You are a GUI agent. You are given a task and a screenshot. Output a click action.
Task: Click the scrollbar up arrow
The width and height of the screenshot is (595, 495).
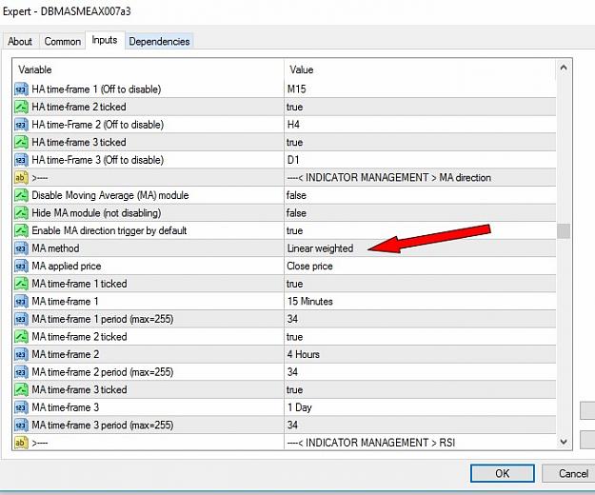564,68
